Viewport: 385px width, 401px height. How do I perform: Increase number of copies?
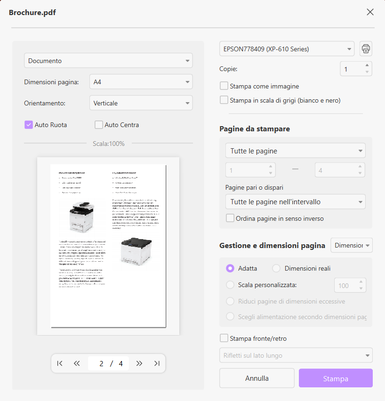[367, 65]
